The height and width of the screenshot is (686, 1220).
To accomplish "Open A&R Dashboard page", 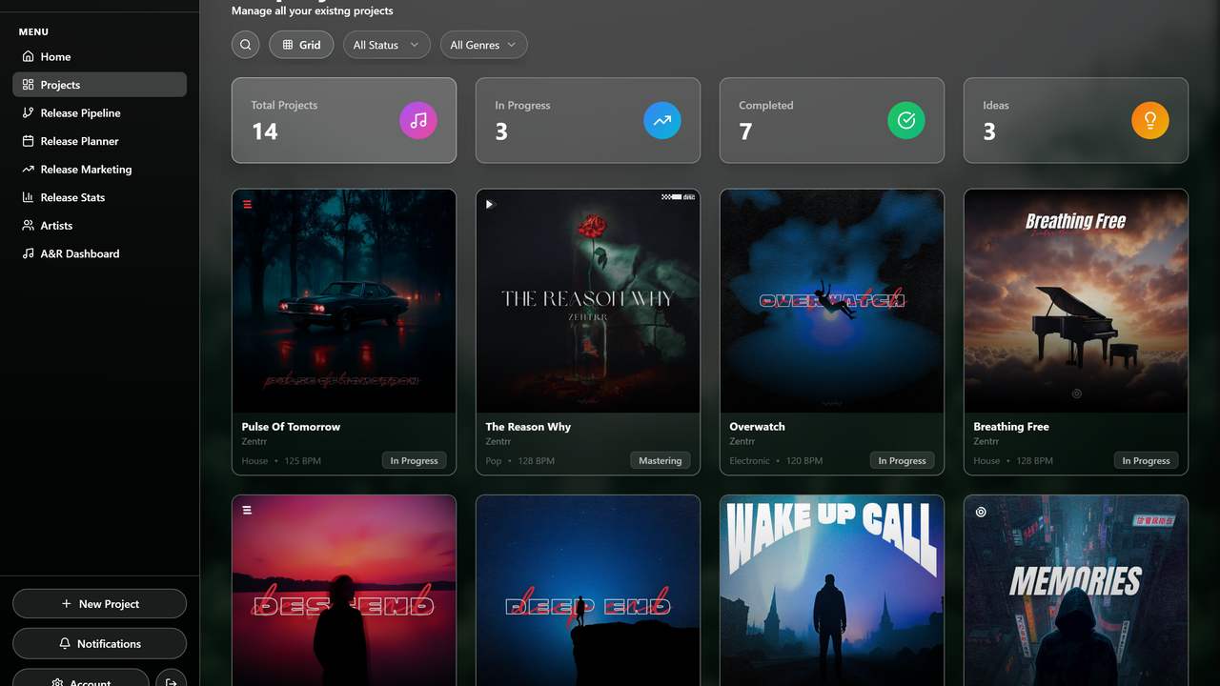I will 99,253.
